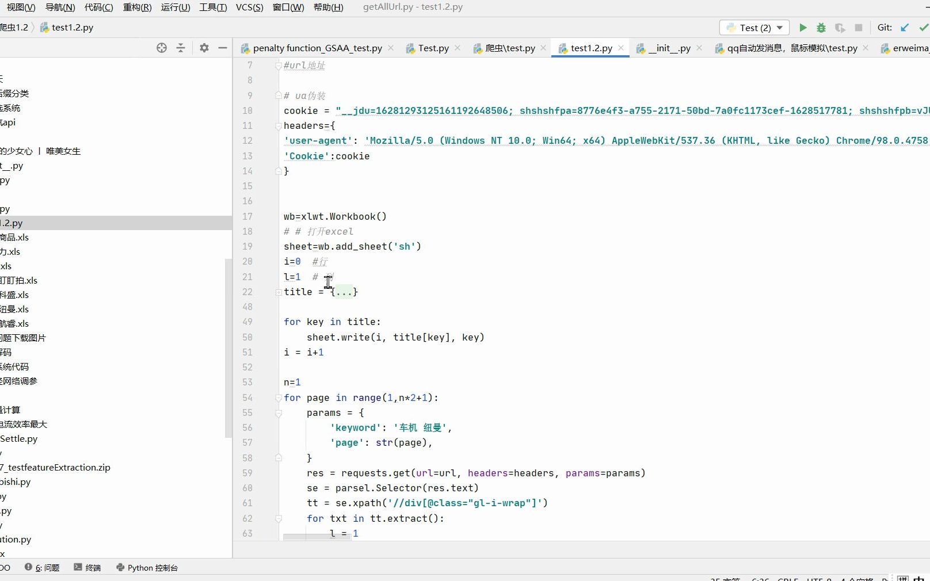Open the 窗口(W) menu
Image resolution: width=930 pixels, height=581 pixels.
pyautogui.click(x=288, y=7)
